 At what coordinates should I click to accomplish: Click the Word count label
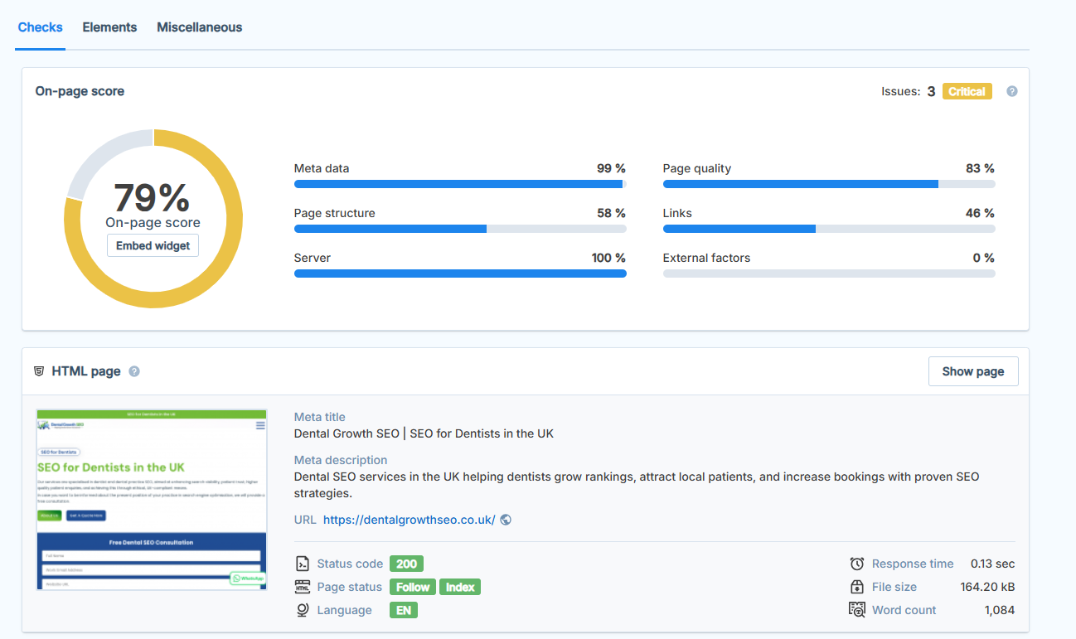(904, 610)
